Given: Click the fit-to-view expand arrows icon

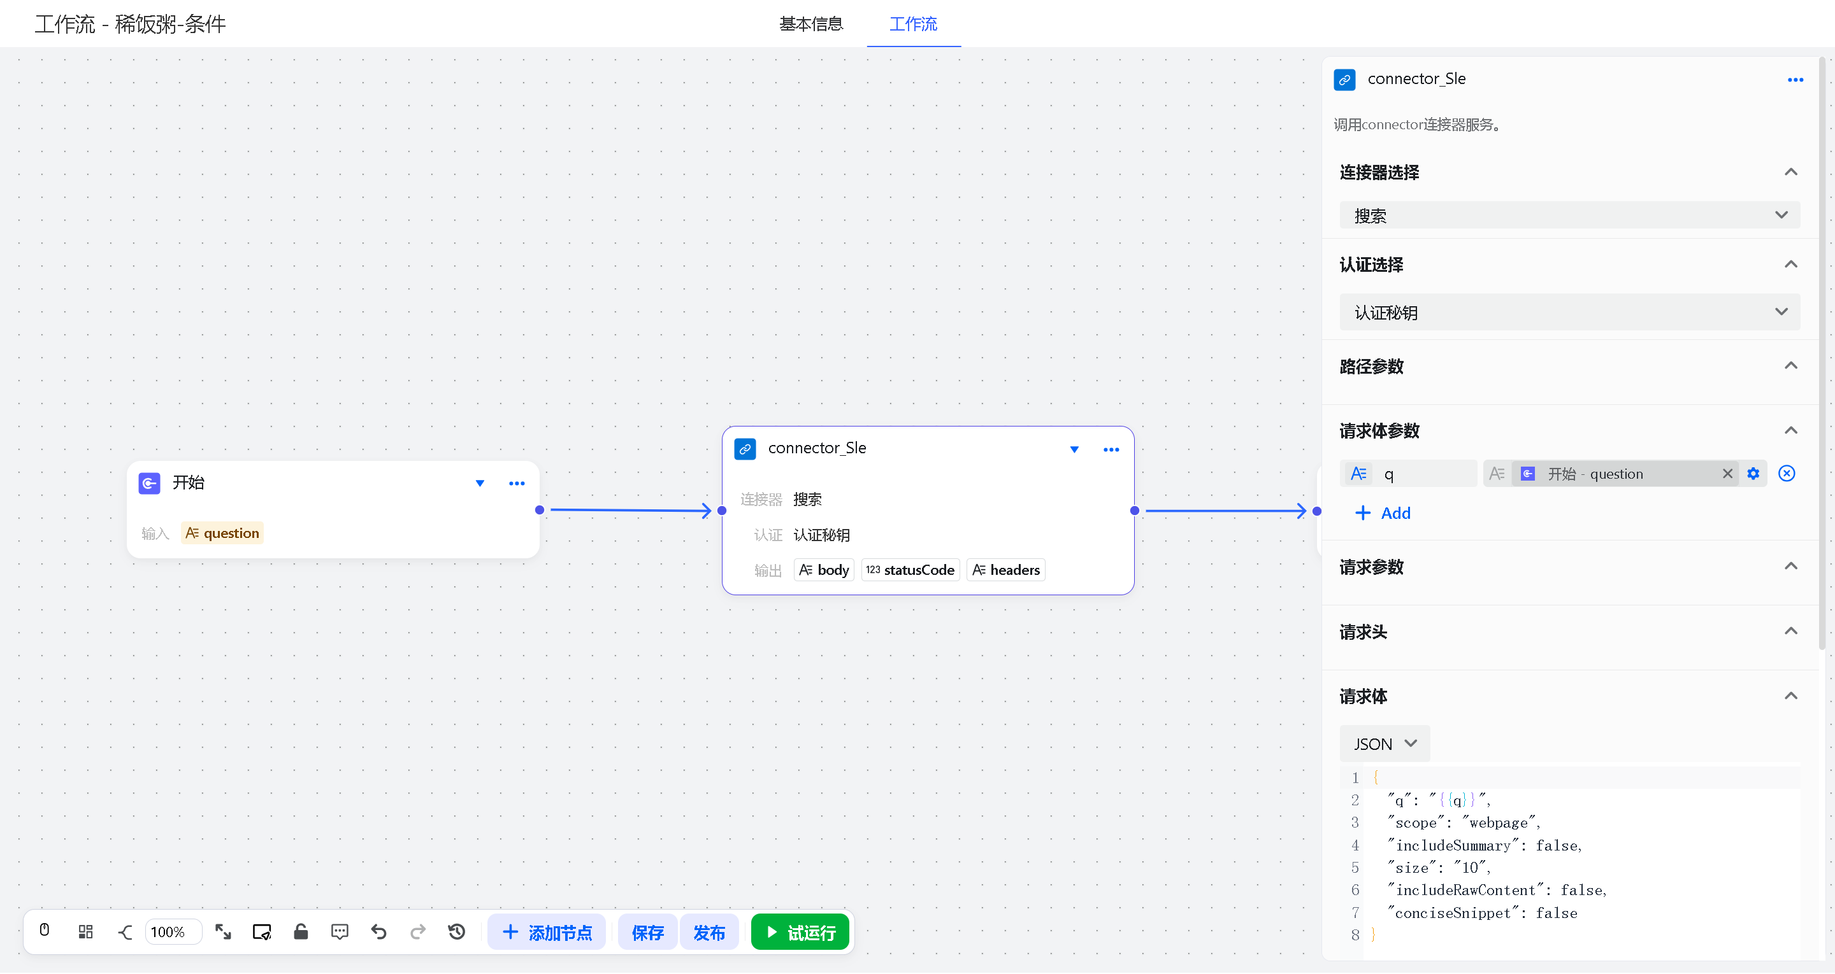Looking at the screenshot, I should (x=223, y=931).
